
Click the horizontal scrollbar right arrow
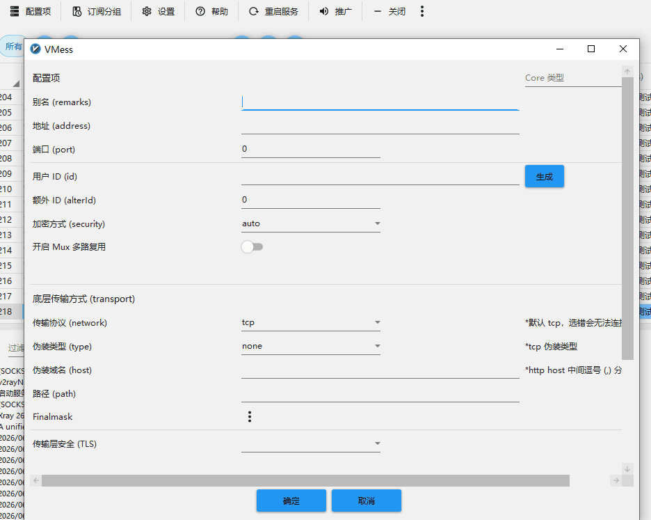616,480
